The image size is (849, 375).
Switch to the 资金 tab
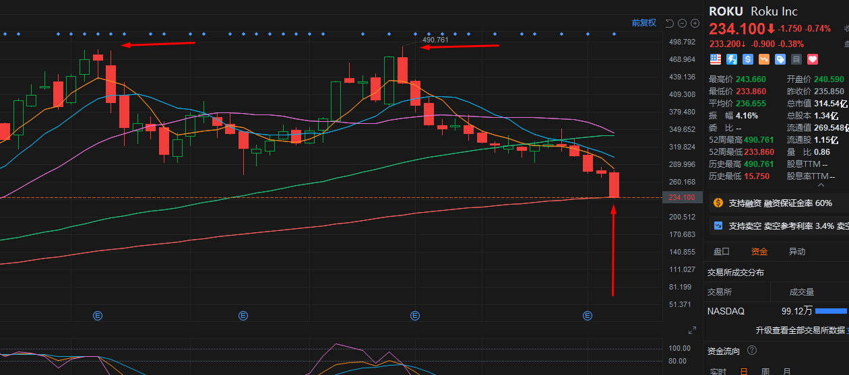click(x=759, y=251)
